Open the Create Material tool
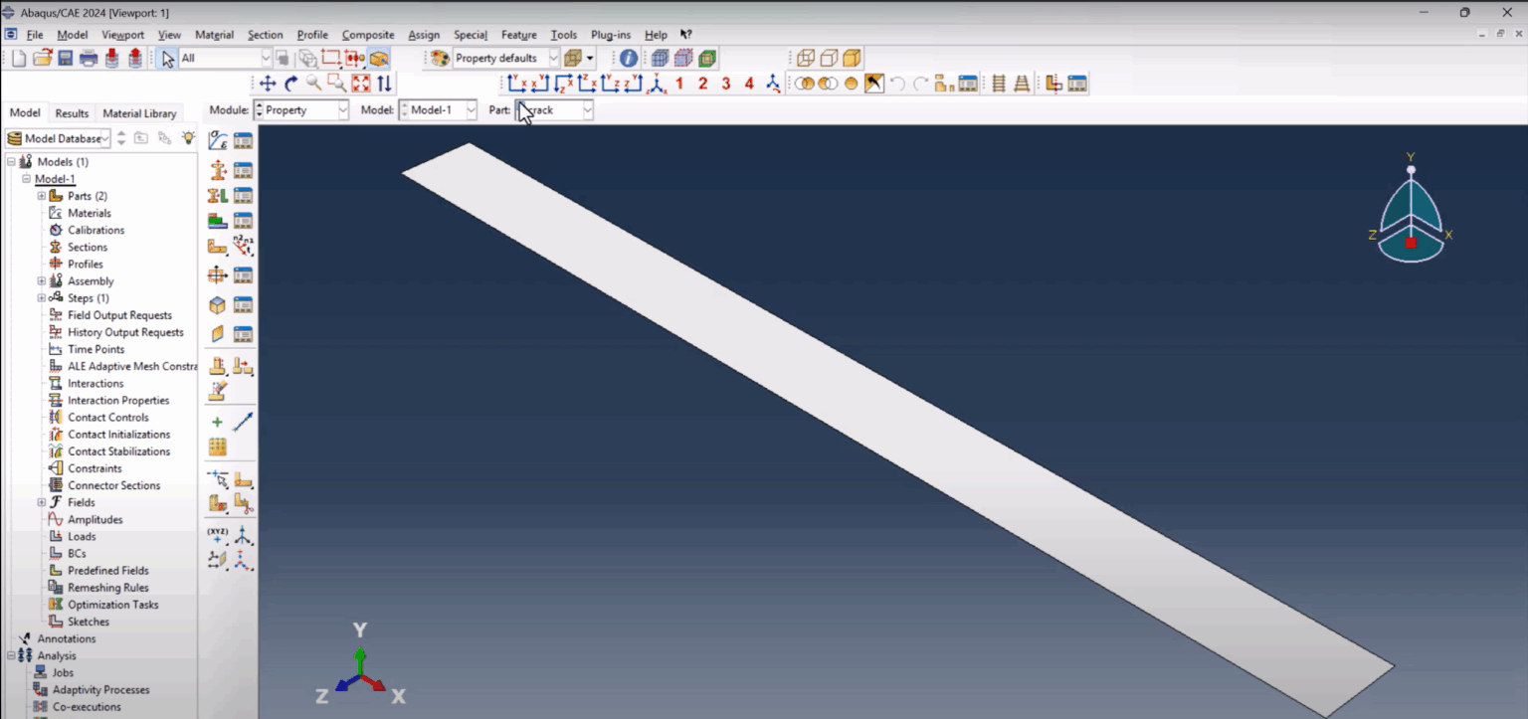1528x719 pixels. pos(218,139)
